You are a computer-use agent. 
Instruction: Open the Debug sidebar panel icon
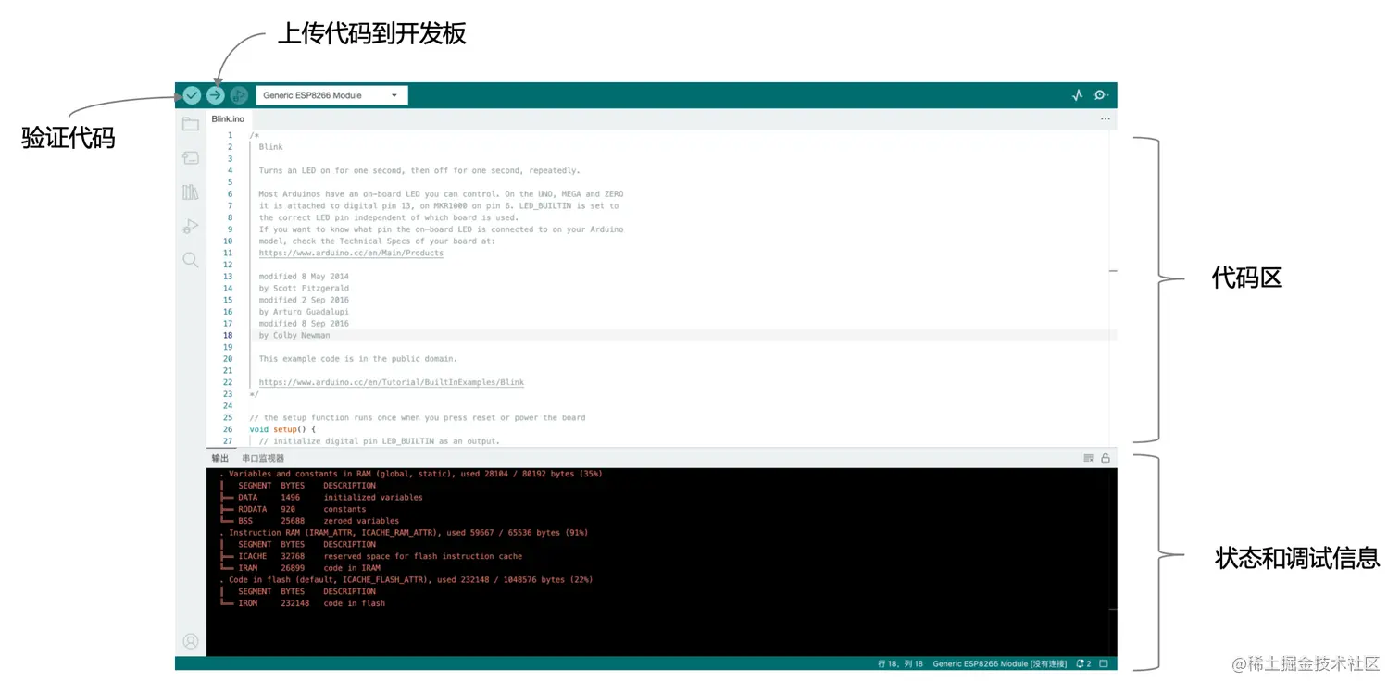(191, 226)
